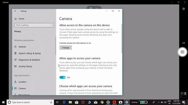Click 'Camera access for this device is on' text
The image size is (188, 105).
[75, 43]
